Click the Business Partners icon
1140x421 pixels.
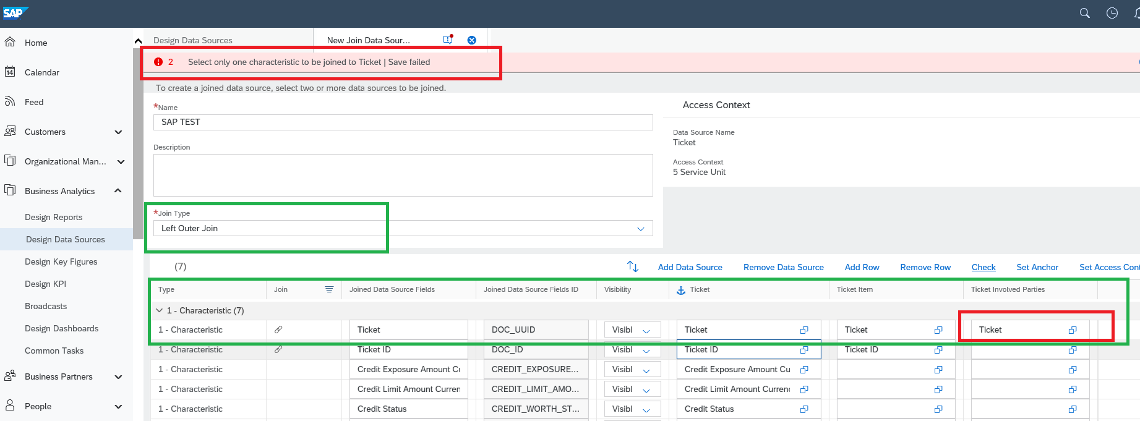(x=10, y=376)
